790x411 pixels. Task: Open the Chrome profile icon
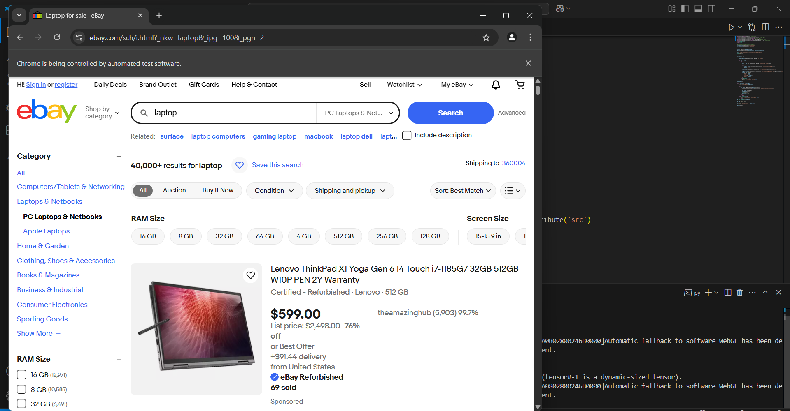coord(512,37)
